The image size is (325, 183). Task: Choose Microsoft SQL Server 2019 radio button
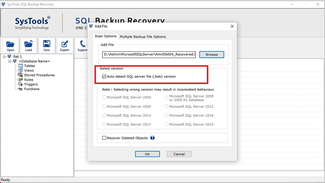click(x=167, y=124)
